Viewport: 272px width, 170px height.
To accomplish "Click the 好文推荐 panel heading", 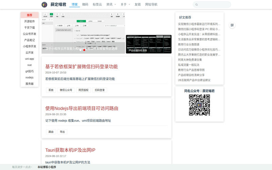I will tap(185, 17).
